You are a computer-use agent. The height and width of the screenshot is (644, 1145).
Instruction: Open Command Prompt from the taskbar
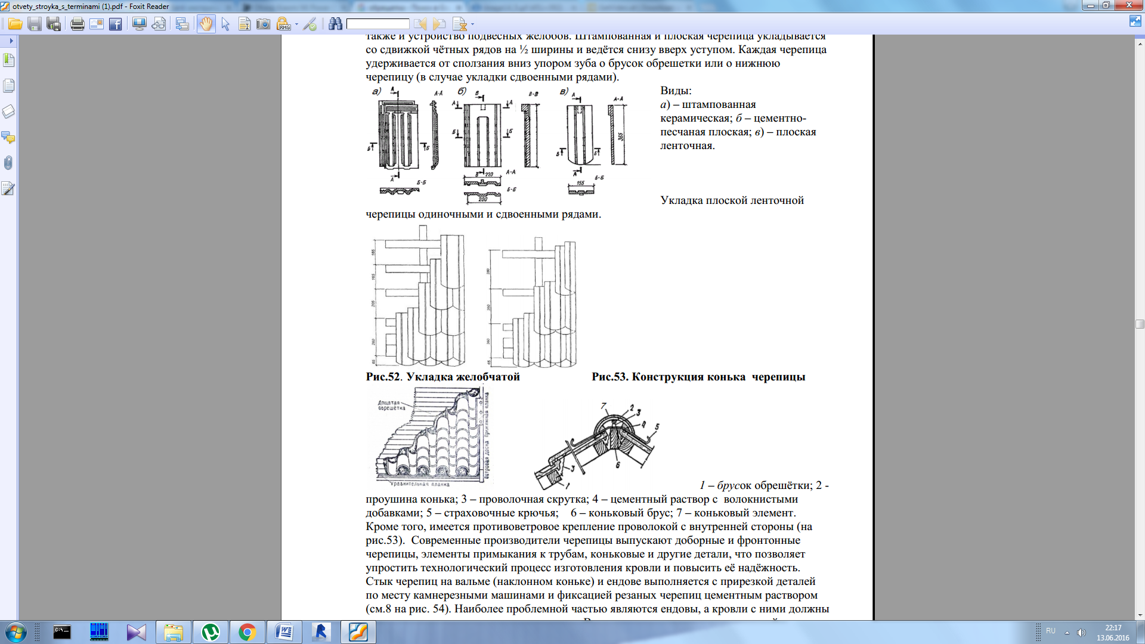(62, 632)
